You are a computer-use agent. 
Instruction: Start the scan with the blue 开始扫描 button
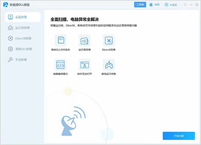coord(179,136)
